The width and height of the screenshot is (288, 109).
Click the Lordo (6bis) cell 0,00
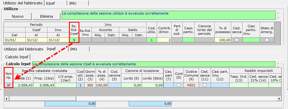[152, 85]
